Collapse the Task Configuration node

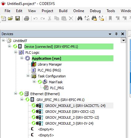click(x=28, y=76)
